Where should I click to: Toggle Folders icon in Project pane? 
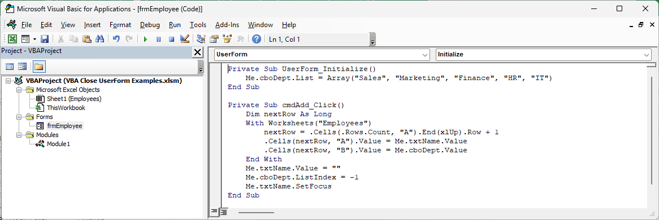click(39, 67)
